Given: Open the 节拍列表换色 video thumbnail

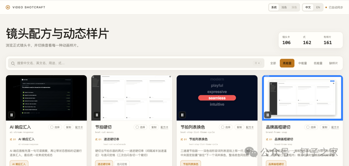Looking at the screenshot, I should pos(217,98).
